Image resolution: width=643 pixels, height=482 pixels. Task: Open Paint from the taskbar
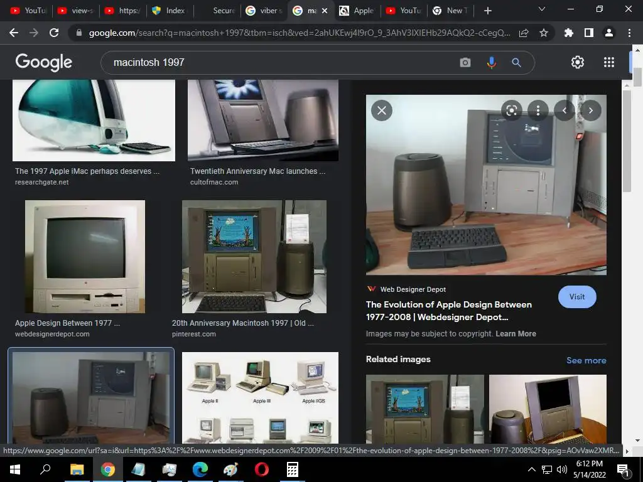click(x=230, y=469)
